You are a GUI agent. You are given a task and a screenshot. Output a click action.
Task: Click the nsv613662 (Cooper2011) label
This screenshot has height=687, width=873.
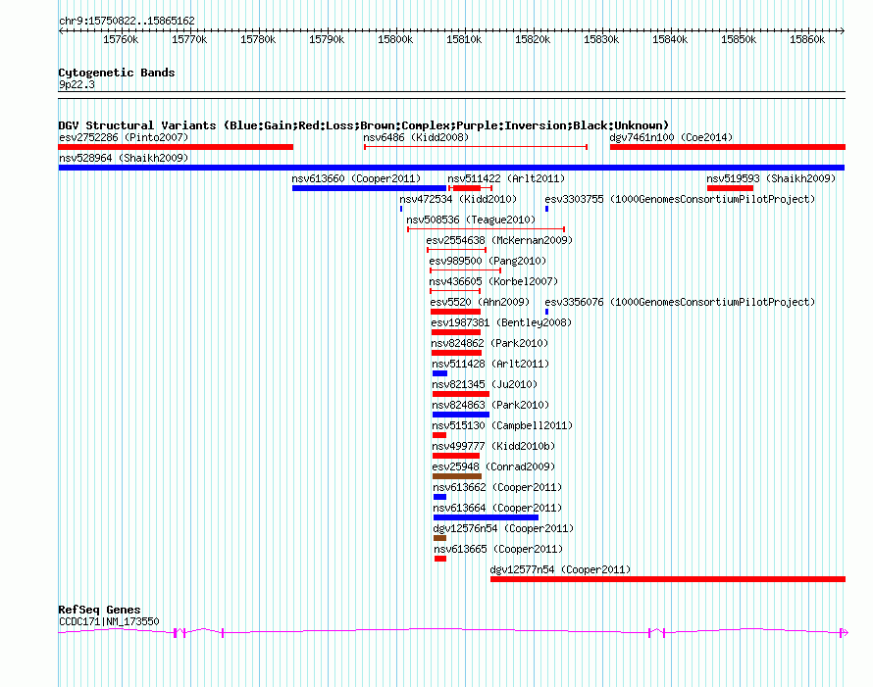[497, 487]
